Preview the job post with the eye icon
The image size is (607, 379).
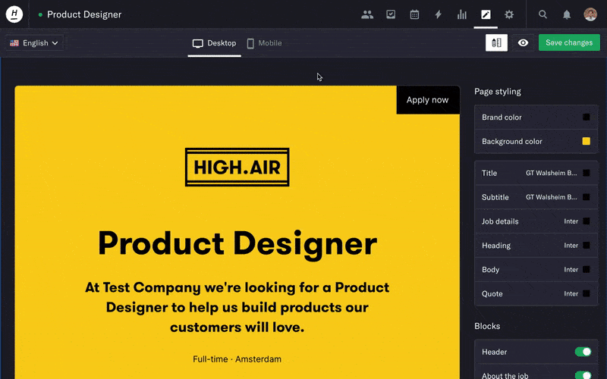[x=523, y=42]
